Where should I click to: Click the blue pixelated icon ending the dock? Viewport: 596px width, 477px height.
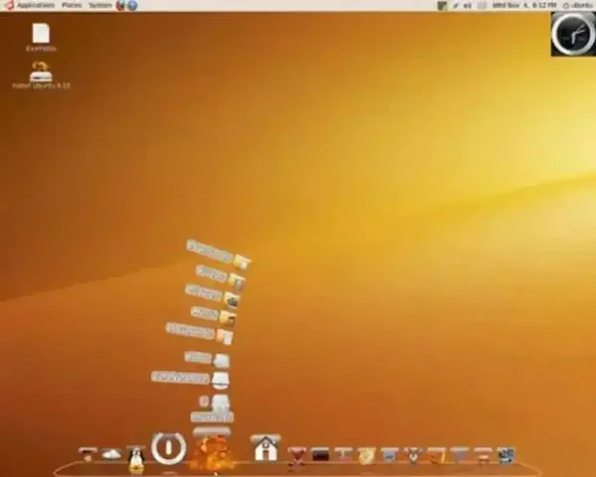tap(507, 456)
